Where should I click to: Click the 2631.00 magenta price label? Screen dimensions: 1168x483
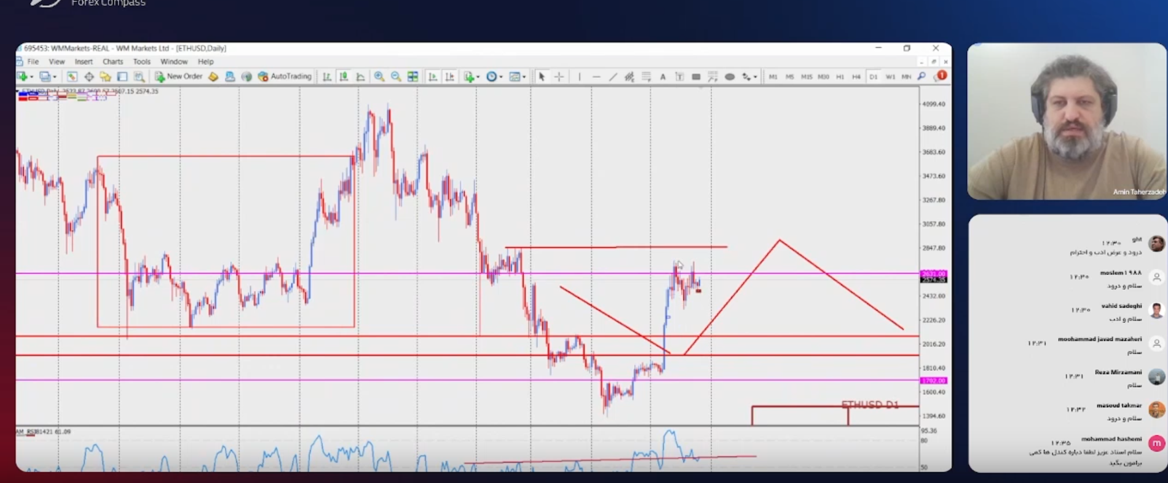(x=933, y=274)
